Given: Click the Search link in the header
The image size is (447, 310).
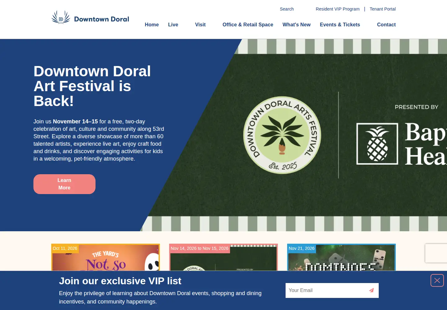Looking at the screenshot, I should coord(287,9).
